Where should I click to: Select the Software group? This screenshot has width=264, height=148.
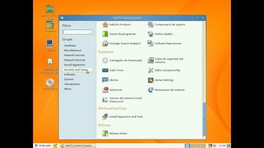point(70,74)
